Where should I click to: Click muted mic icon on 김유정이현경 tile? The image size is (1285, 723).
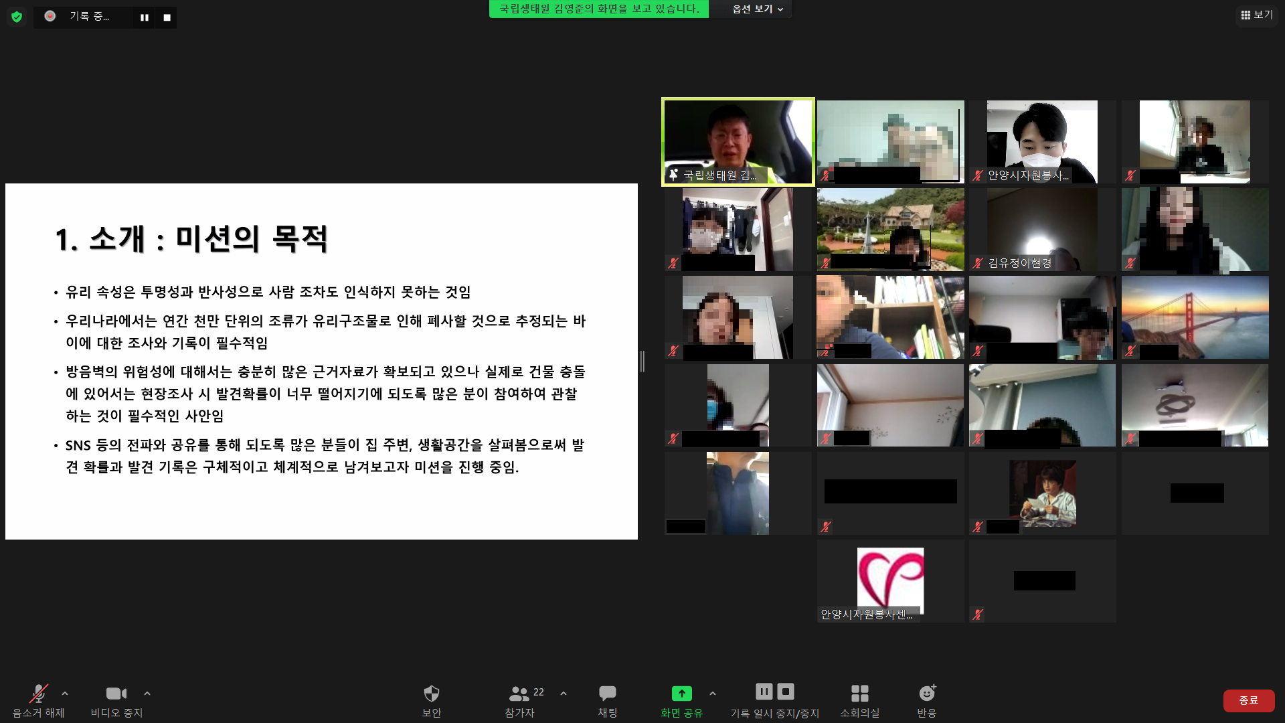click(978, 263)
